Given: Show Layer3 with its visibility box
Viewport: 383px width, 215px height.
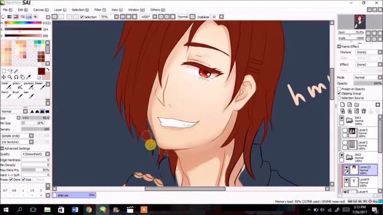Looking at the screenshot, I should point(345,130).
